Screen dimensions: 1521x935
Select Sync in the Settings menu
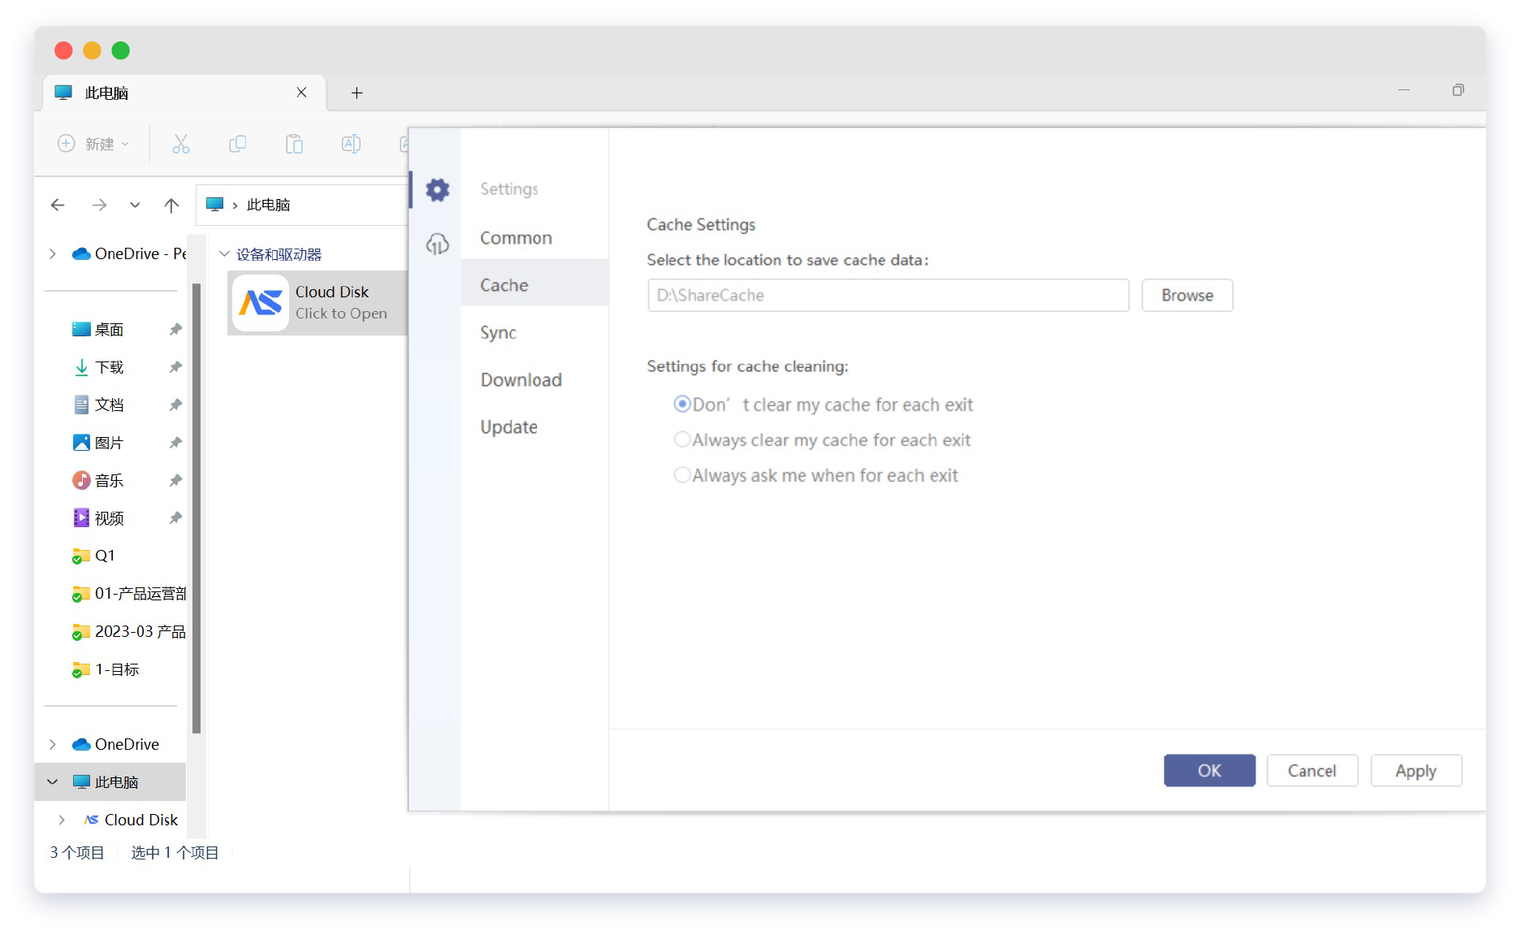pyautogui.click(x=498, y=332)
